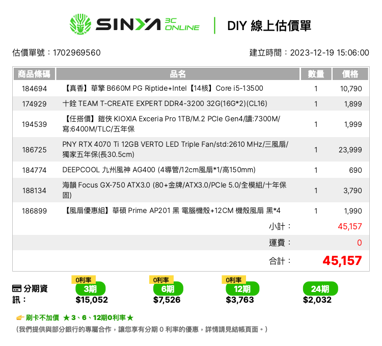Click the SINYA 3C ONLINE wordmark

(148, 24)
